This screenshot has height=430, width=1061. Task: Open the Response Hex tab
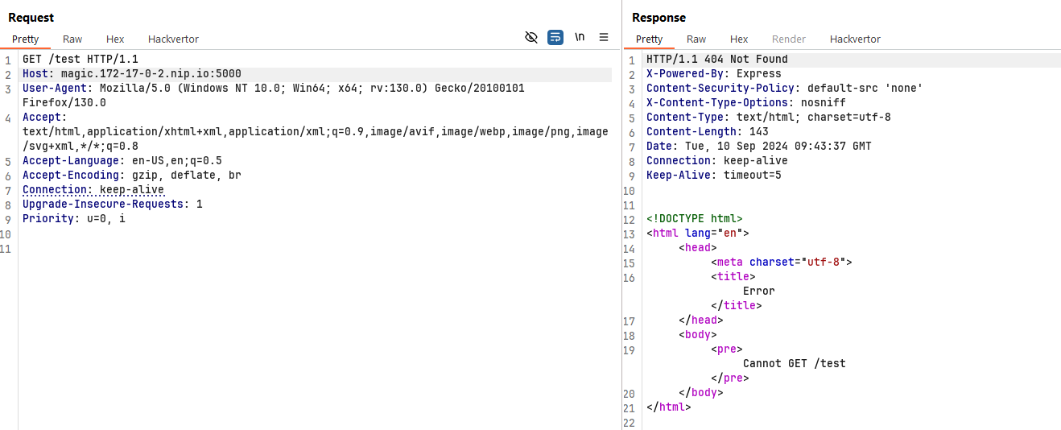(x=739, y=39)
